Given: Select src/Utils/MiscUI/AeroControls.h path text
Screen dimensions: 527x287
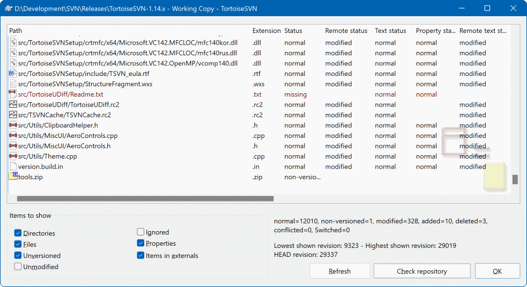Looking at the screenshot, I should (64, 146).
